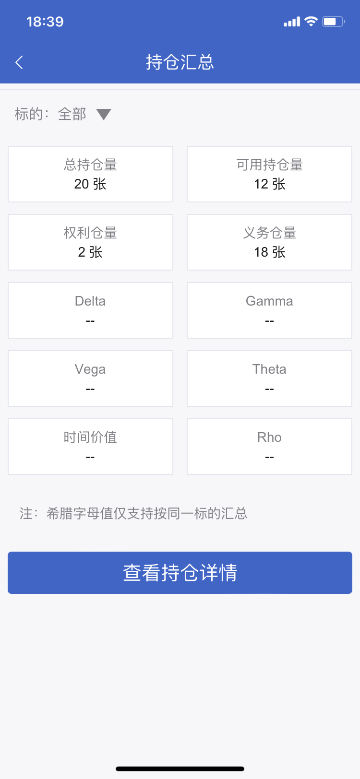Expand the 标的 dropdown triangle
Viewport: 360px width, 779px height.
click(x=104, y=114)
